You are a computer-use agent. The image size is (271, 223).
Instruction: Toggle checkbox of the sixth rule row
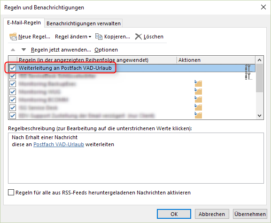(x=13, y=108)
